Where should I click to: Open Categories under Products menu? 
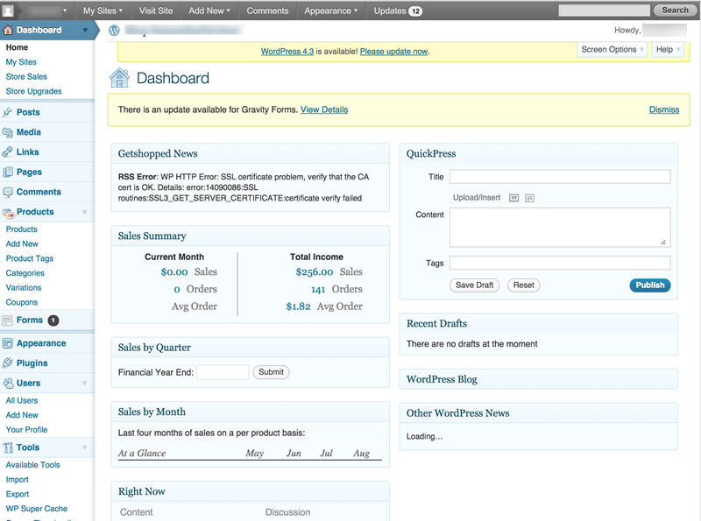25,273
